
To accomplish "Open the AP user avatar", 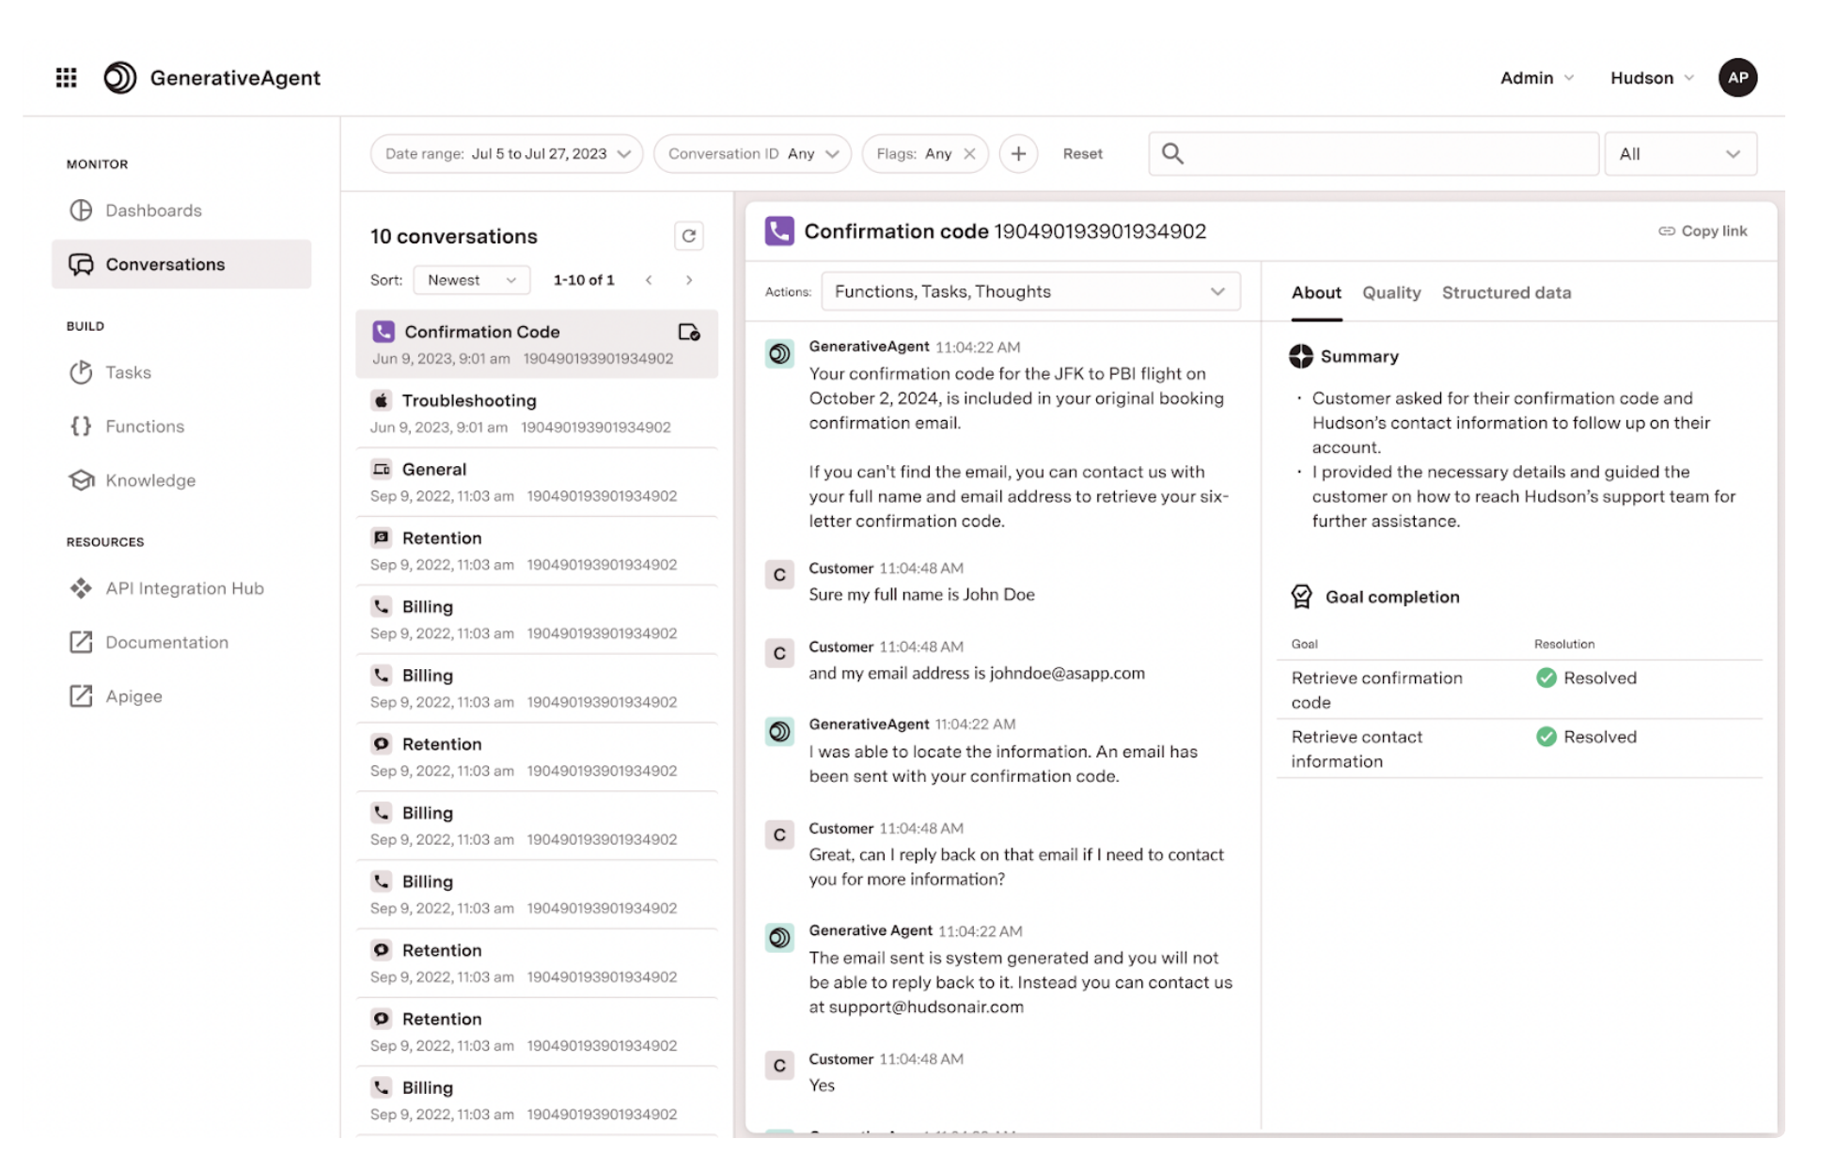I will [x=1737, y=78].
